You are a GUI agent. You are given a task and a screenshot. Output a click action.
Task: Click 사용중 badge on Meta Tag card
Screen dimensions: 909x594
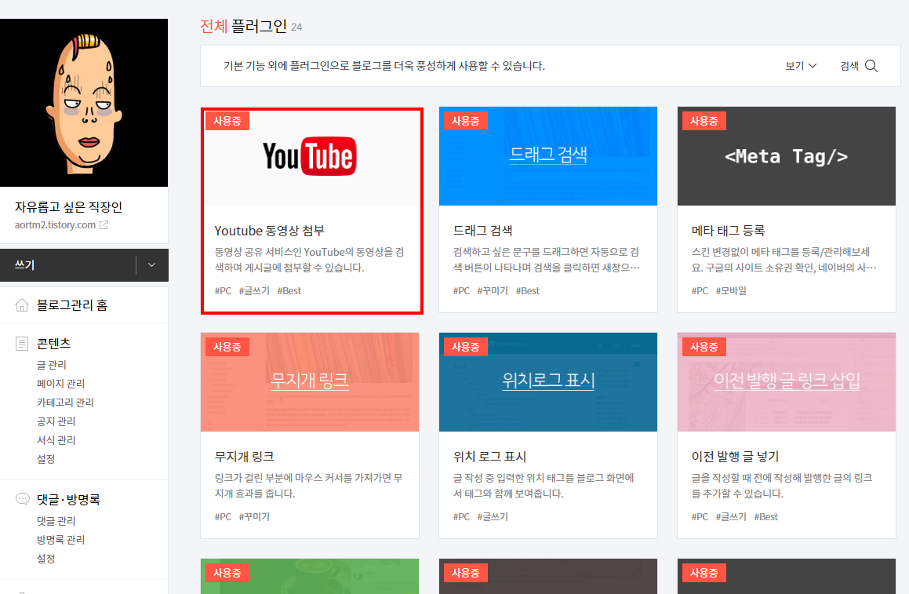[x=704, y=122]
